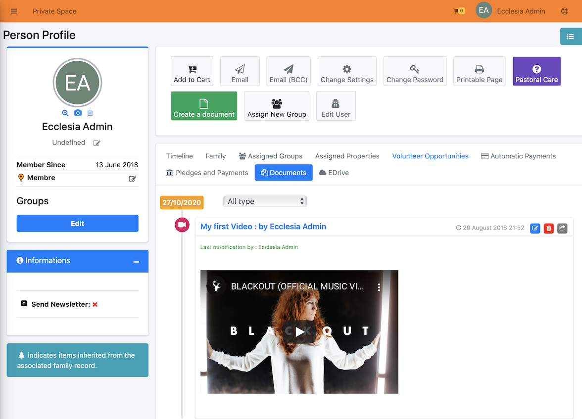This screenshot has height=419, width=582.
Task: Open the video's three-dot options menu
Action: tap(379, 287)
